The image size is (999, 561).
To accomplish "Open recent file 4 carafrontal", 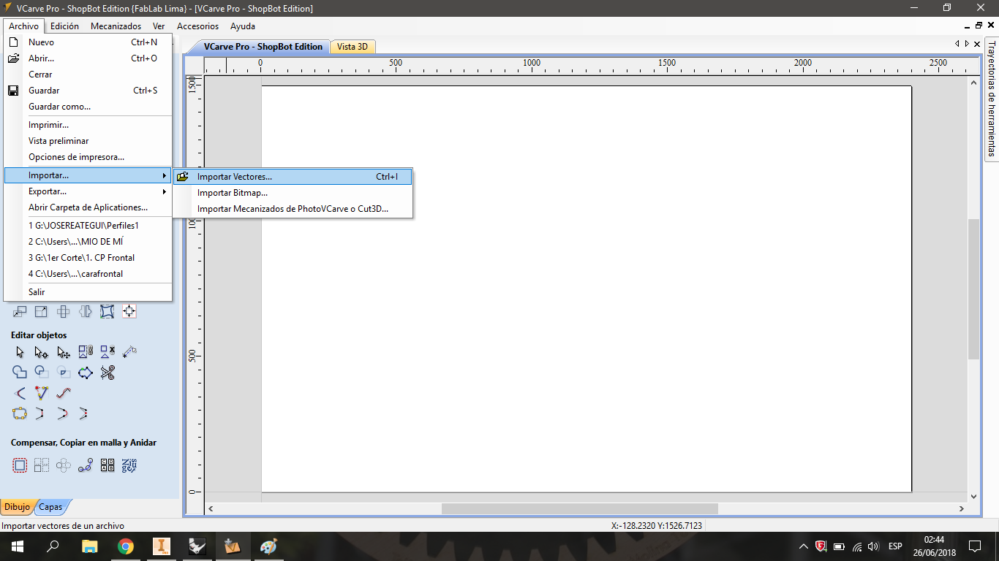I will (x=88, y=274).
